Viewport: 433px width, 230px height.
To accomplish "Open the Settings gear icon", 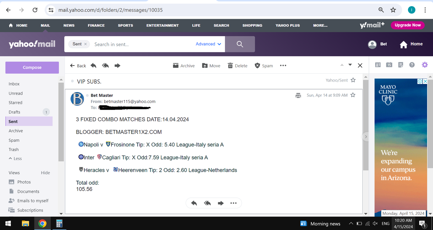I will point(425,65).
